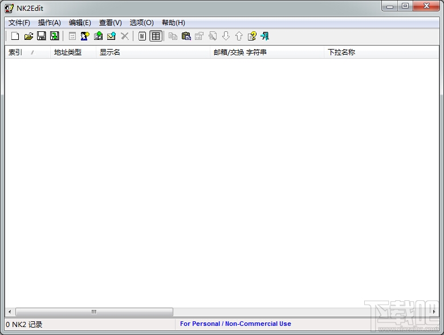
Task: Maximize the NK2Edit window
Action: click(405, 6)
